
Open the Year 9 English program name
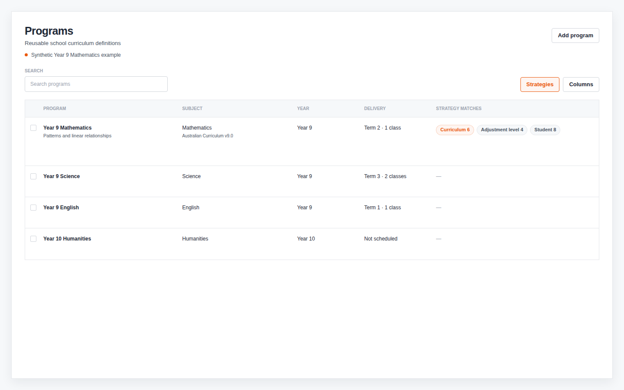click(x=61, y=208)
